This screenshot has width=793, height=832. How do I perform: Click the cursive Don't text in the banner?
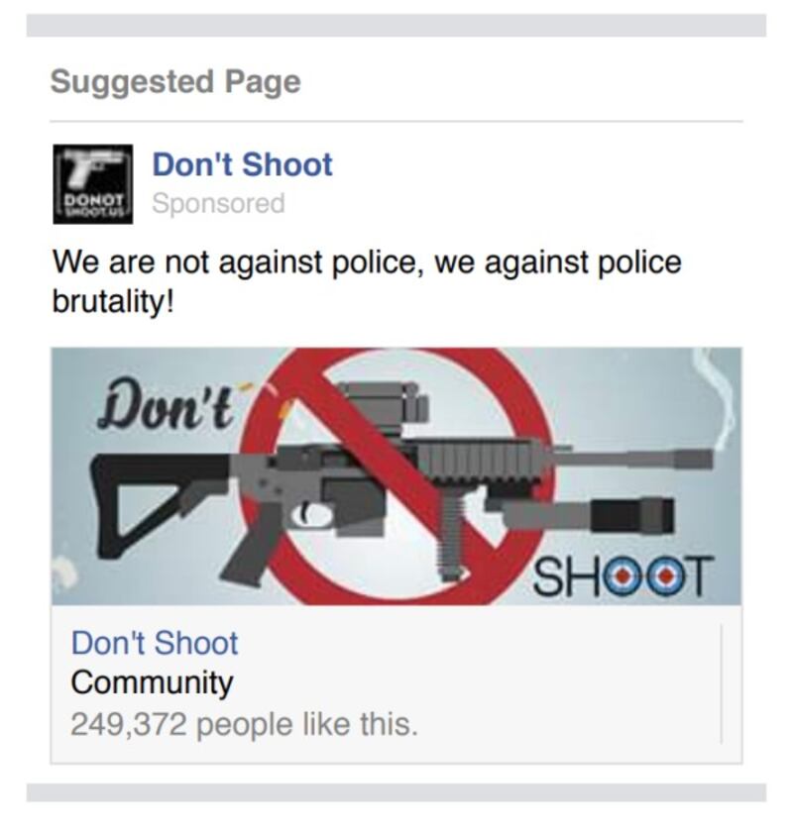click(165, 404)
